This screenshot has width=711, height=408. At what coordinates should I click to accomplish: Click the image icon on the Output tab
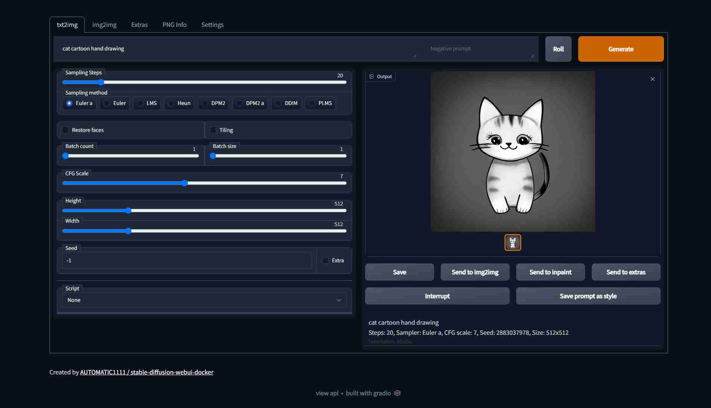pos(372,76)
